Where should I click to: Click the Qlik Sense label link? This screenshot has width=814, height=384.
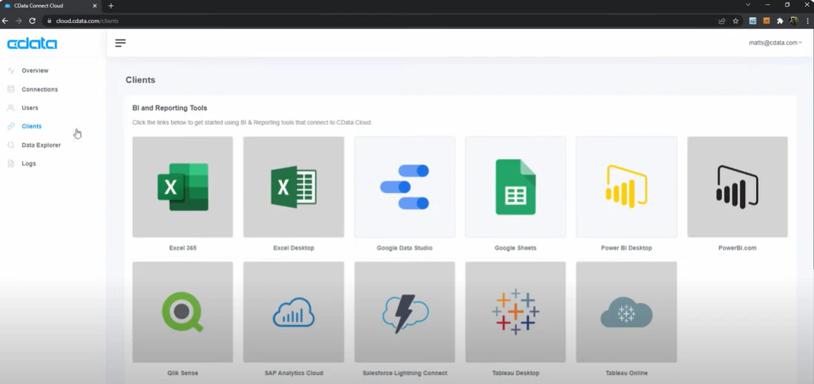point(183,373)
